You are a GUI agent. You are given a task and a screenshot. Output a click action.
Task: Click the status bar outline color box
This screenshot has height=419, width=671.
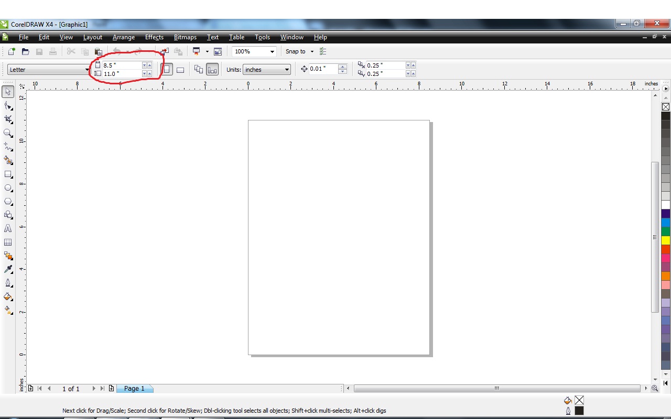(579, 411)
